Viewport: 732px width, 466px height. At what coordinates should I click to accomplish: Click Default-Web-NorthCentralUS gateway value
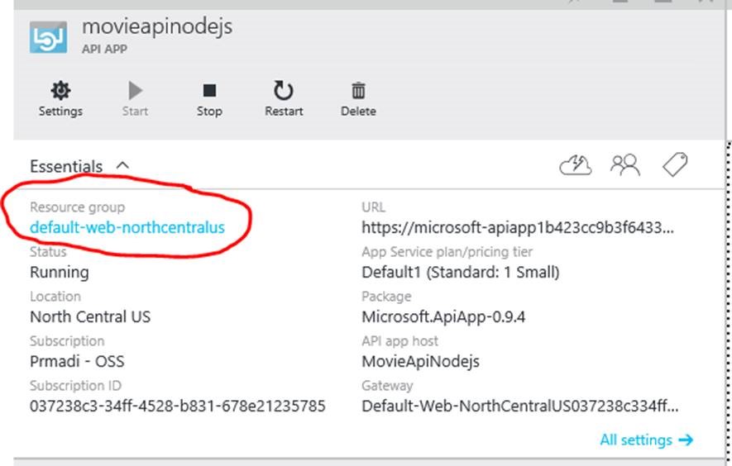tap(520, 406)
